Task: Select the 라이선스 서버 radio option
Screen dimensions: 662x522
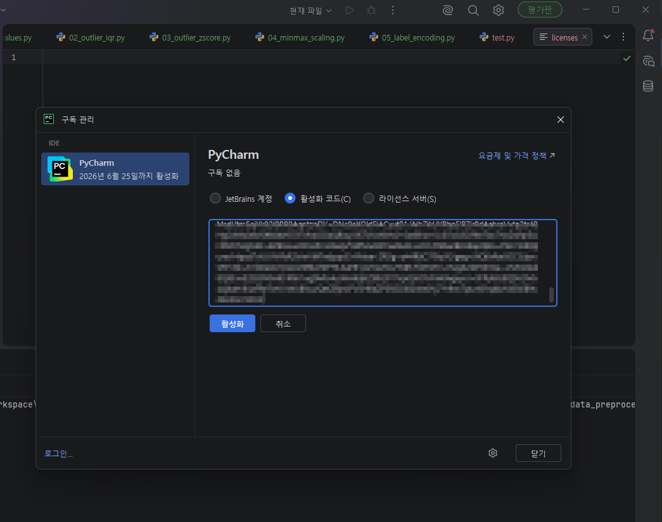Action: 400,199
